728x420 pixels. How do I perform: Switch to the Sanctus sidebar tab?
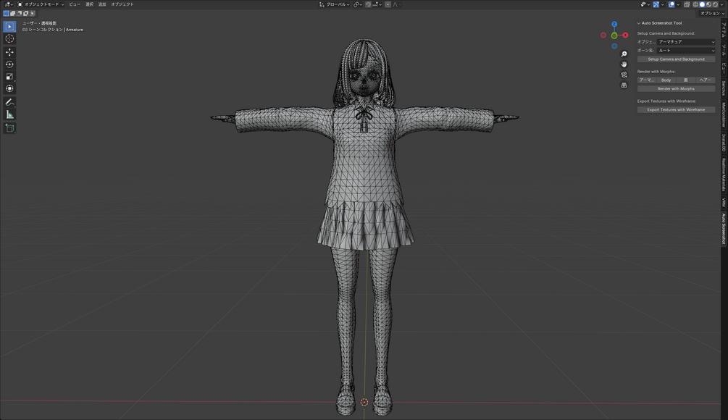tap(724, 88)
